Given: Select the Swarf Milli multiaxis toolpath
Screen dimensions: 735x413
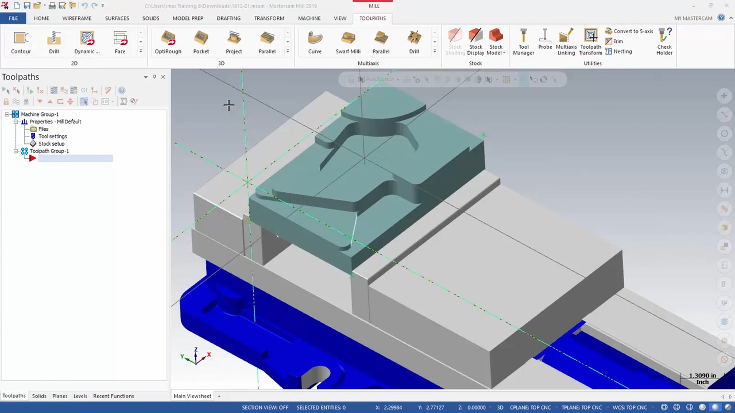Looking at the screenshot, I should 348,41.
